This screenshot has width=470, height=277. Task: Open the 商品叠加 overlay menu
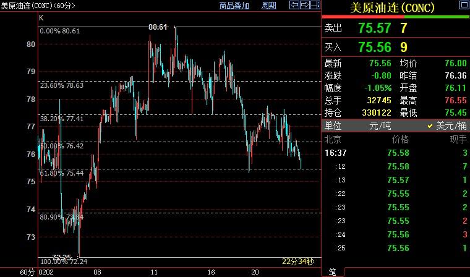[234, 6]
